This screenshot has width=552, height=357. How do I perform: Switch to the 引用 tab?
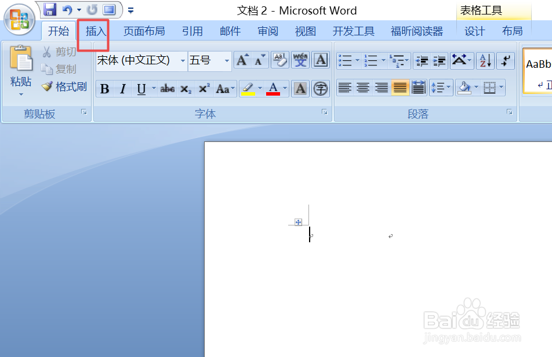click(193, 31)
